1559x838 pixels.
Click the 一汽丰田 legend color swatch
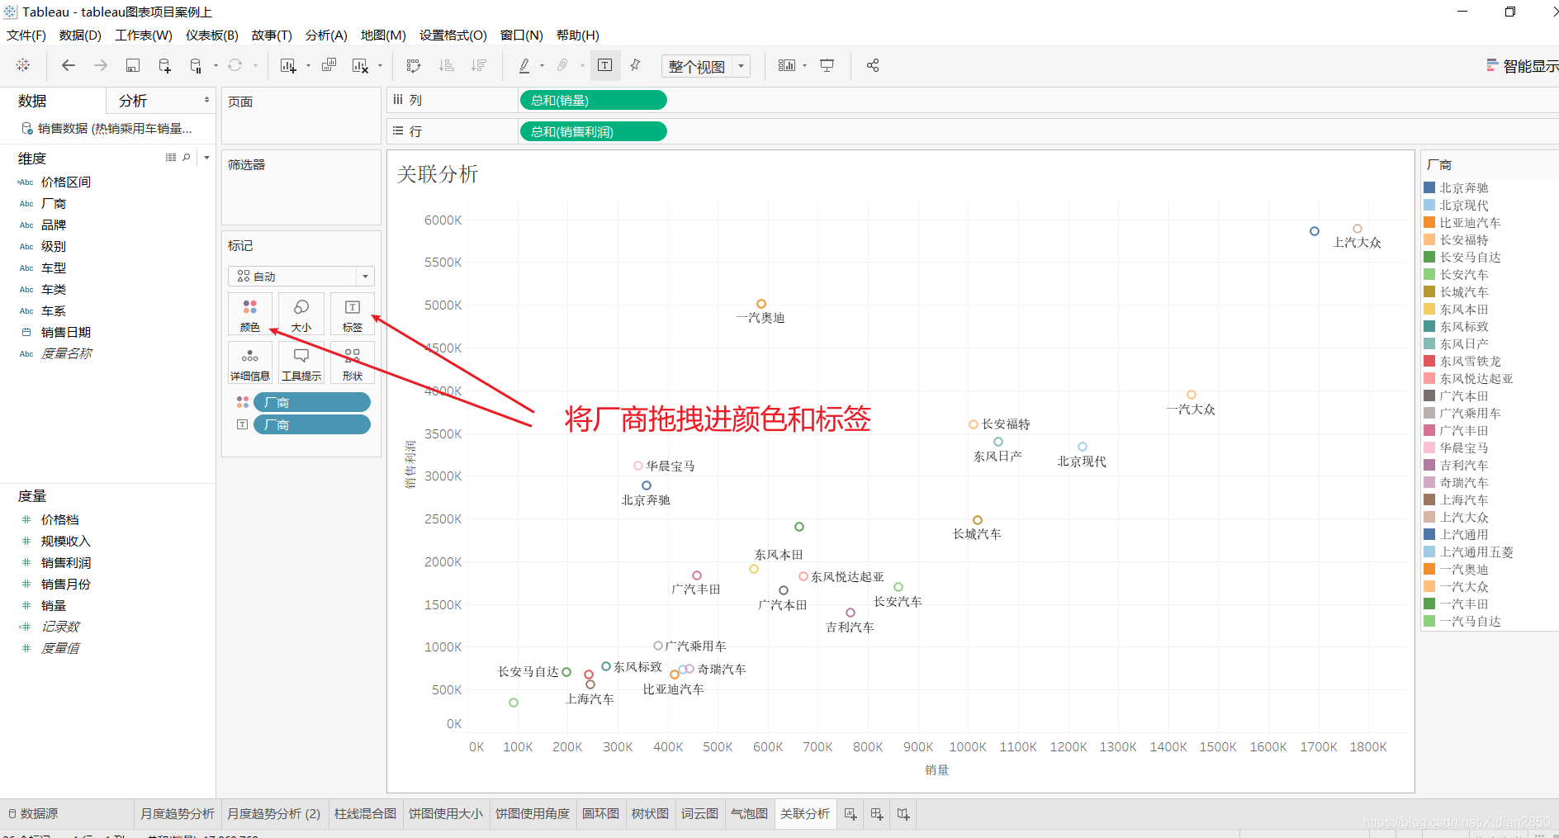point(1429,604)
